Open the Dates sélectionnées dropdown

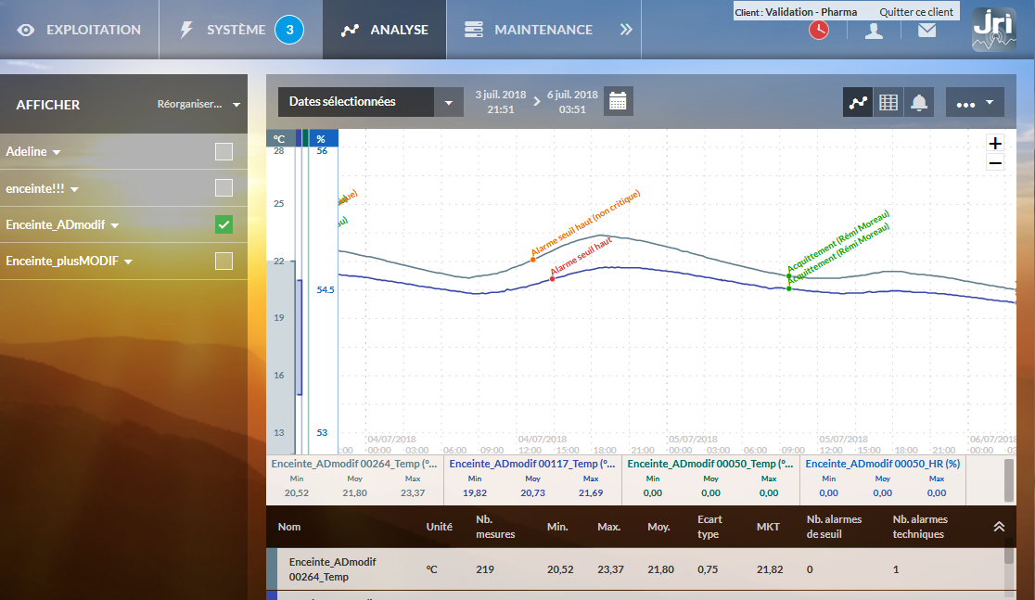370,102
